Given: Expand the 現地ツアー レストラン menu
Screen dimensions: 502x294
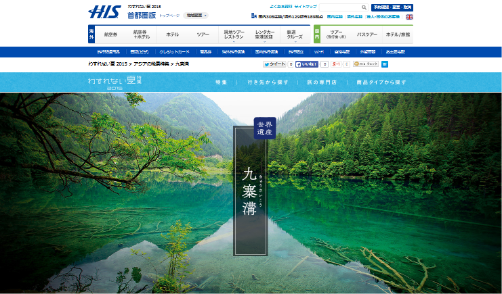Looking at the screenshot, I should pyautogui.click(x=234, y=35).
